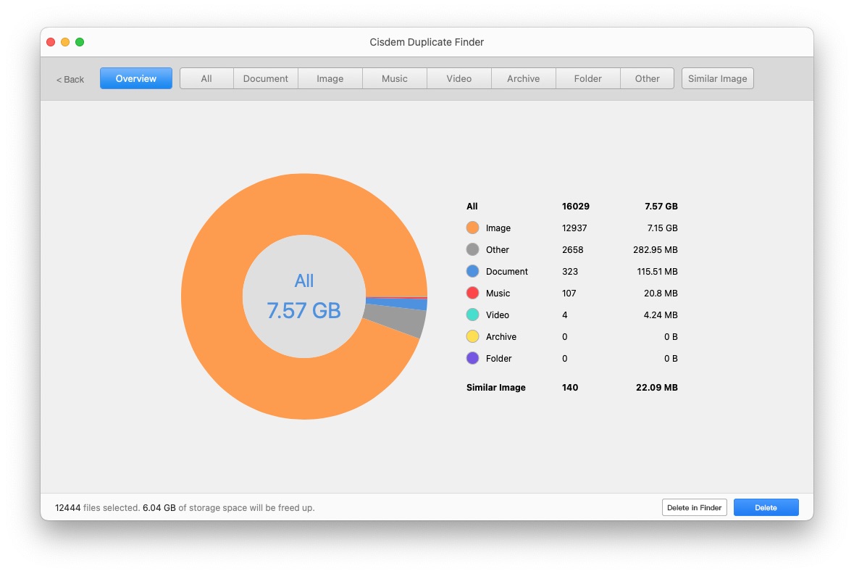Go back using the Back button
The height and width of the screenshot is (574, 854).
pos(70,79)
